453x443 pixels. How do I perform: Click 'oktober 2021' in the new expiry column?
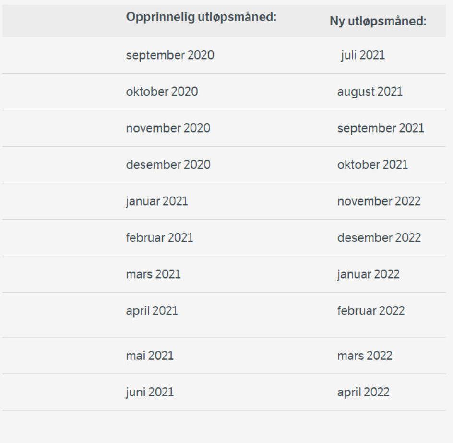coord(372,165)
